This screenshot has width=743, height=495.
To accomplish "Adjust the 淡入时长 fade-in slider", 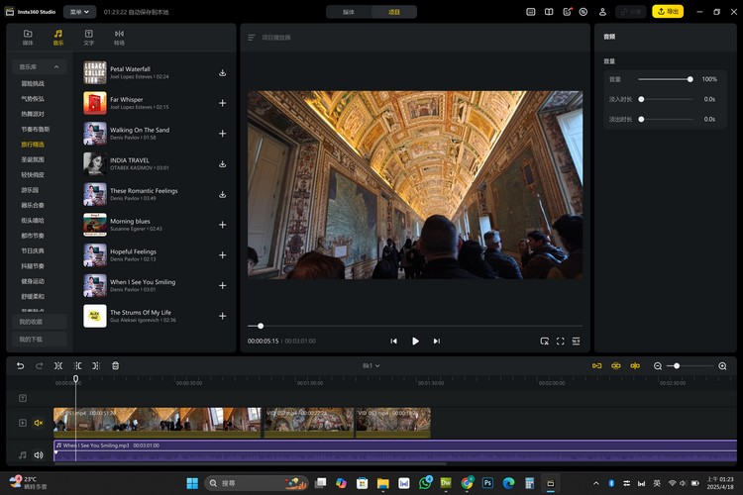I will click(667, 99).
